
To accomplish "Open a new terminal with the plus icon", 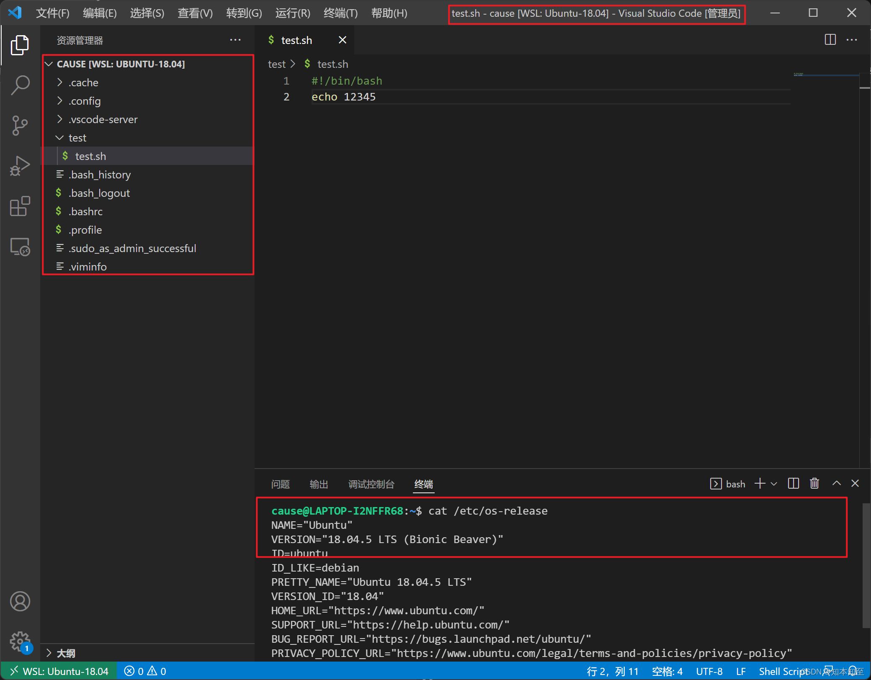I will (759, 484).
